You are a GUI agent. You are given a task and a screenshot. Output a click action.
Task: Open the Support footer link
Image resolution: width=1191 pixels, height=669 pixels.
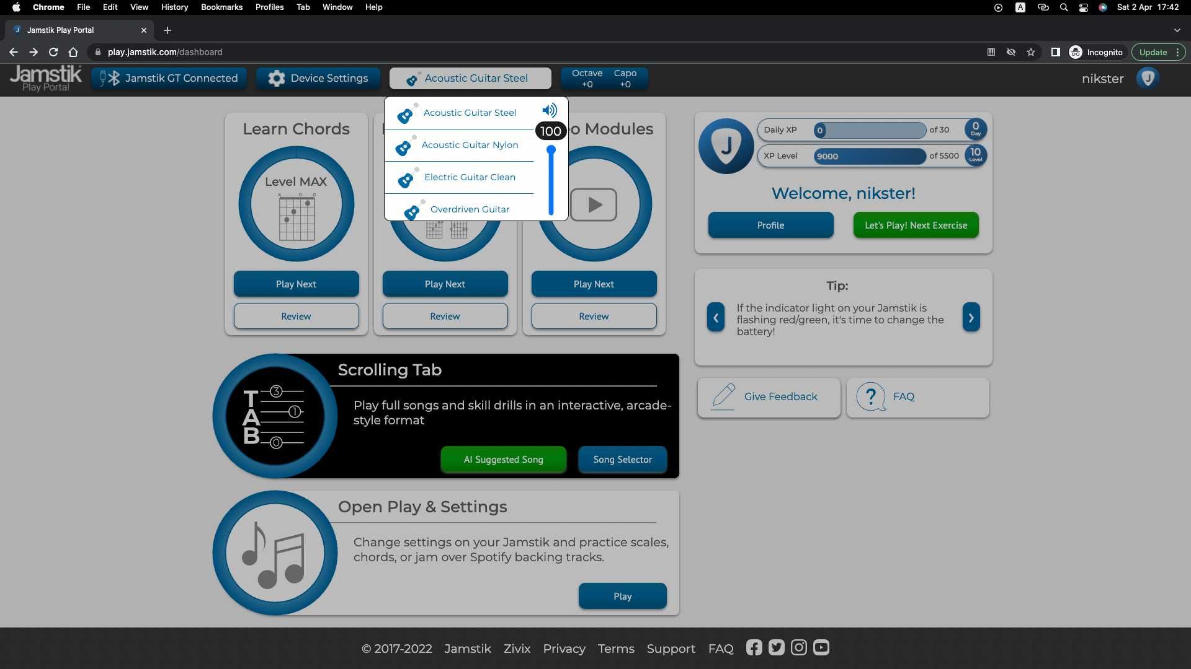(671, 649)
